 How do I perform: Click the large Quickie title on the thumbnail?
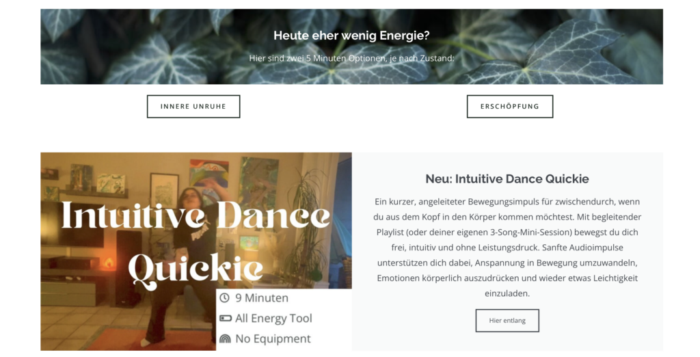pyautogui.click(x=195, y=270)
